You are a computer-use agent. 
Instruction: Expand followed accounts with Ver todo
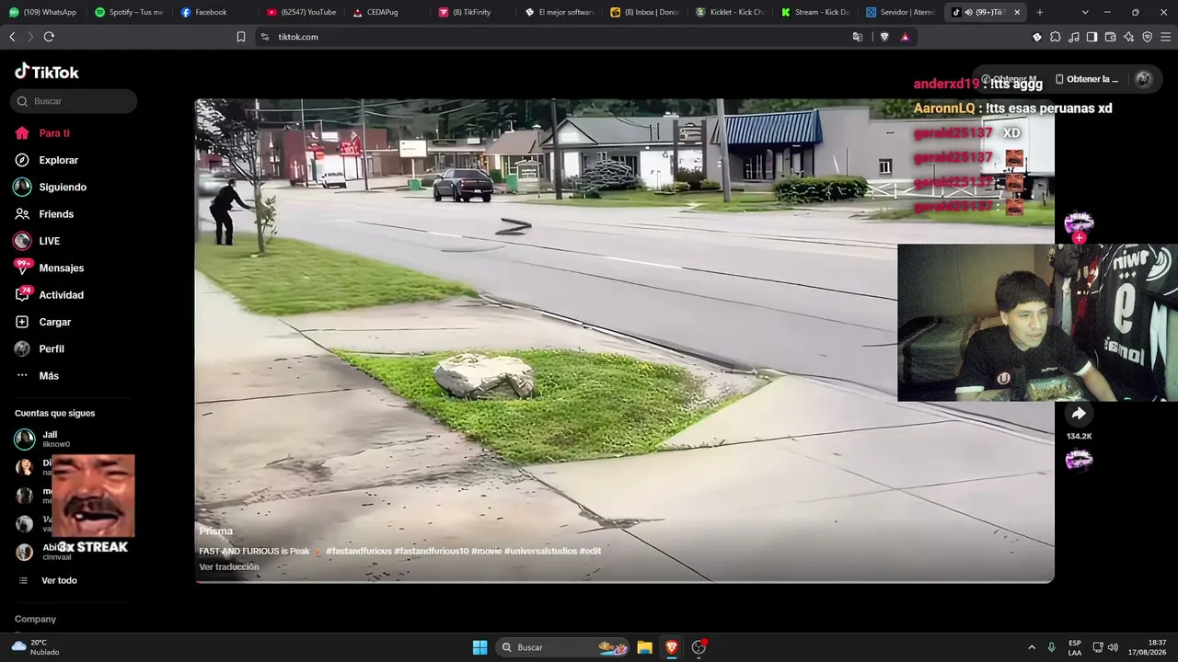point(59,580)
